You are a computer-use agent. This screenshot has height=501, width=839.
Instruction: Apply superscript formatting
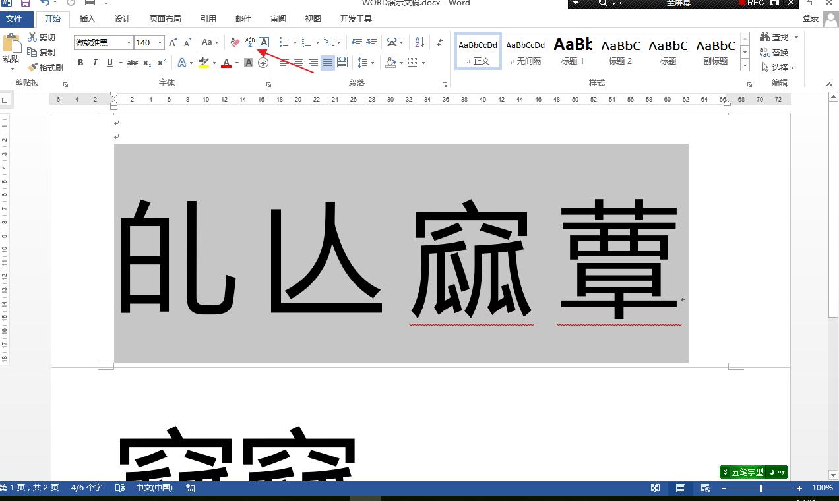160,62
